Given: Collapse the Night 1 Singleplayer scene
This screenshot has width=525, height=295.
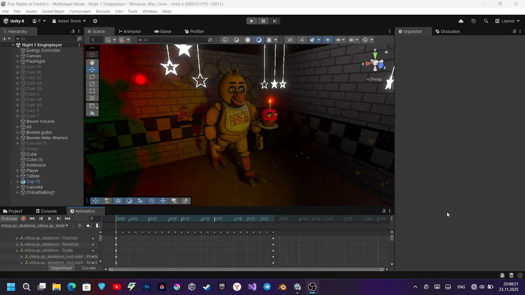Looking at the screenshot, I should coord(13,45).
